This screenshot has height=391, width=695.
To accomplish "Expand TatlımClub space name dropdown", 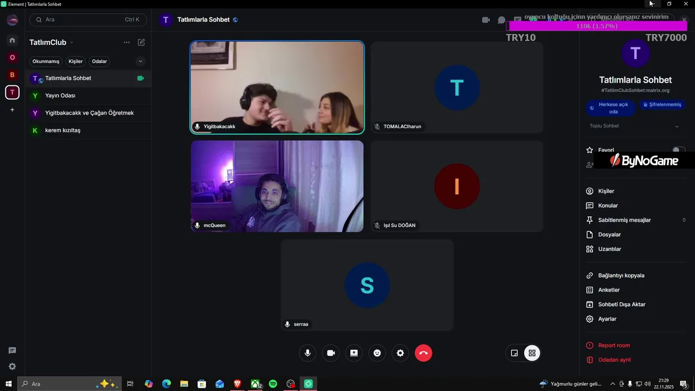I will point(71,42).
